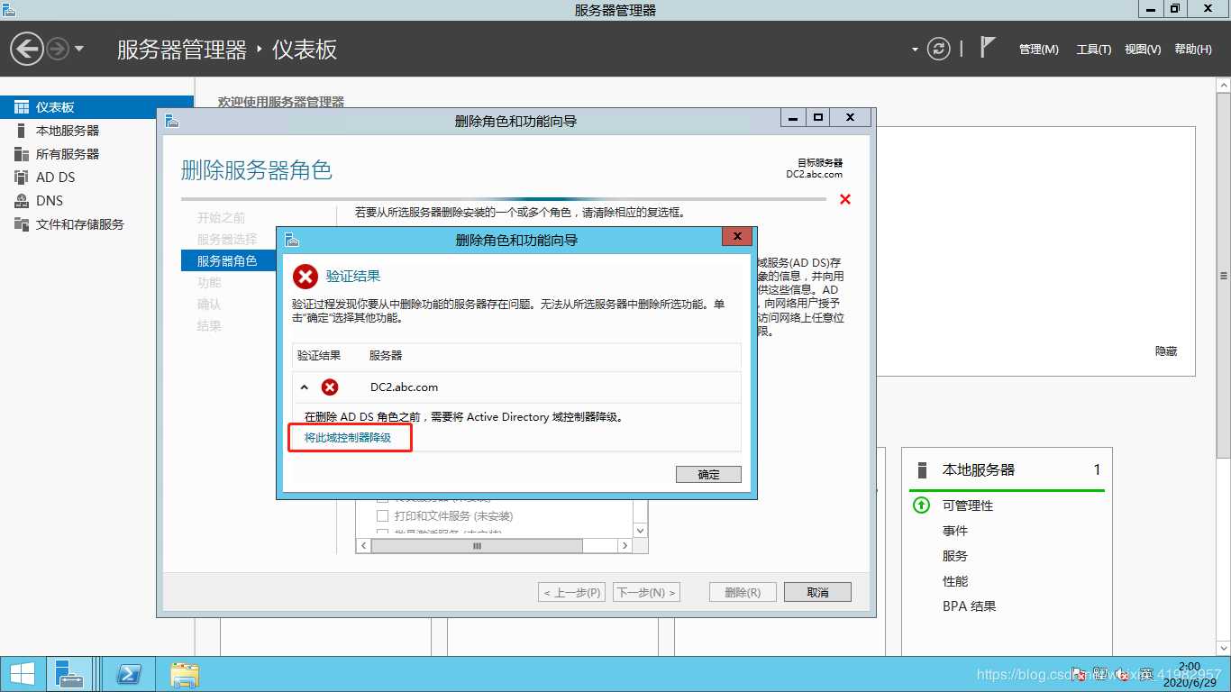Click the back navigation arrow
The height and width of the screenshot is (692, 1231).
tap(27, 48)
